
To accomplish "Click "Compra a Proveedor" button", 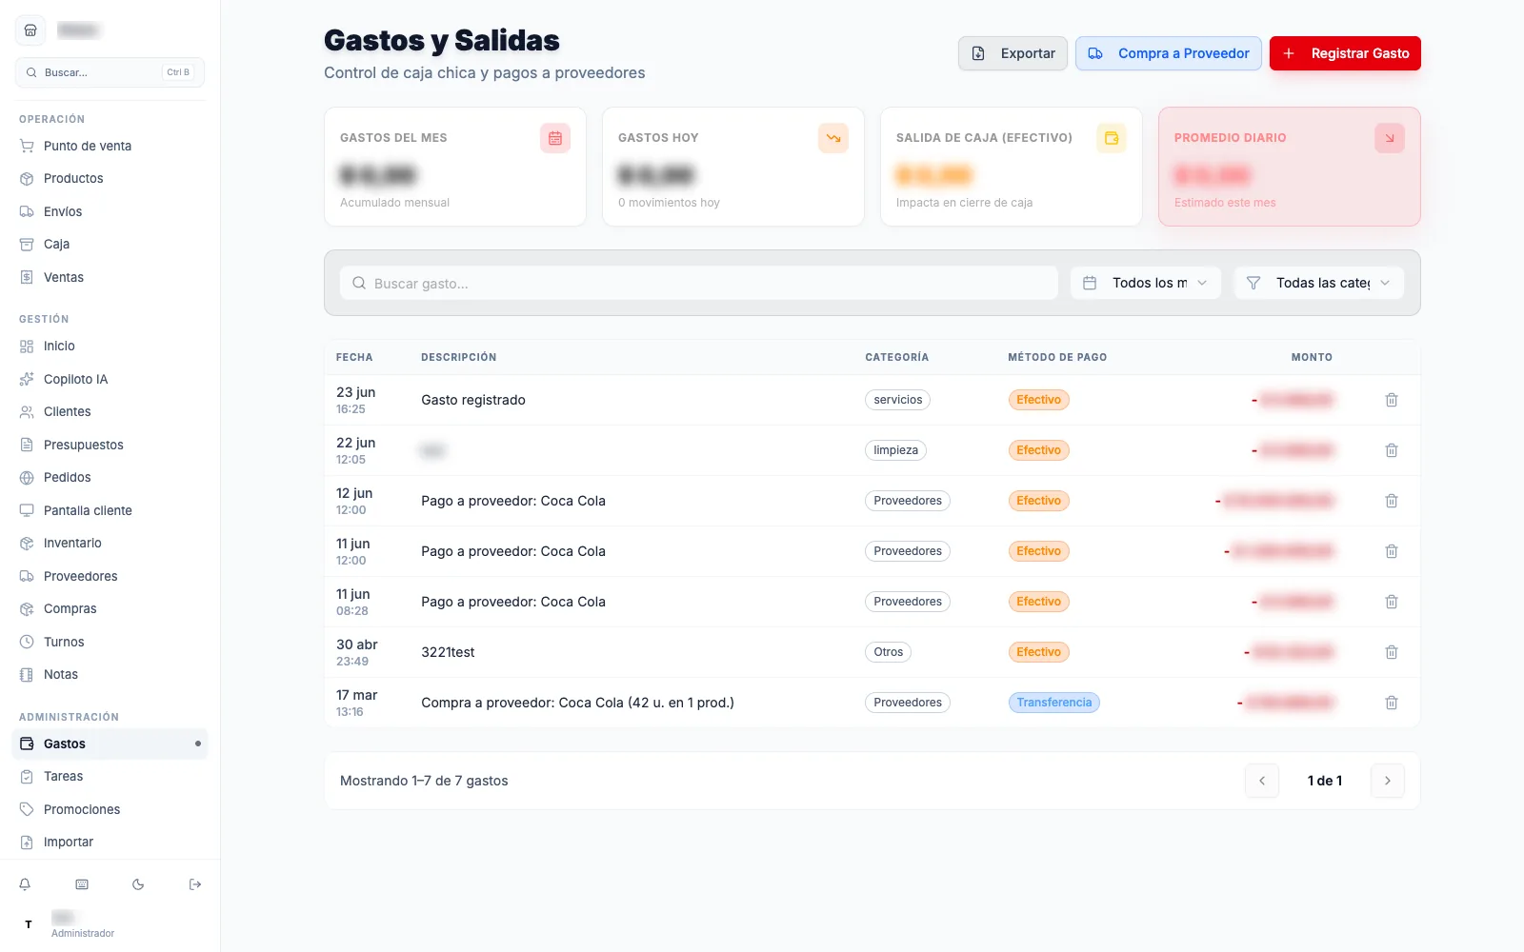I will pos(1169,53).
